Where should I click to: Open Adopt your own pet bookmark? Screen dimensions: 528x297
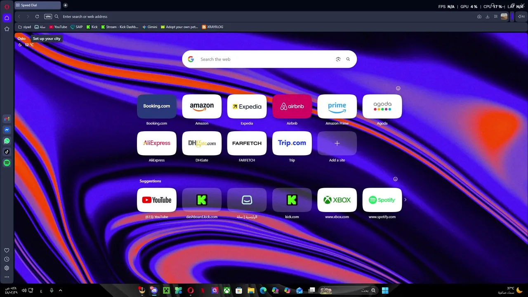pyautogui.click(x=179, y=27)
